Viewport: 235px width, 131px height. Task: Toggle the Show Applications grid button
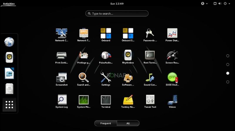tap(9, 105)
